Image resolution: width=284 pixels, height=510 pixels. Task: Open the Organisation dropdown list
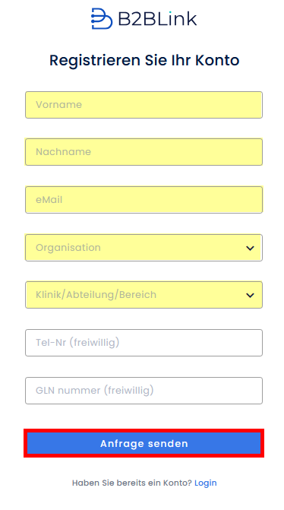(x=144, y=248)
